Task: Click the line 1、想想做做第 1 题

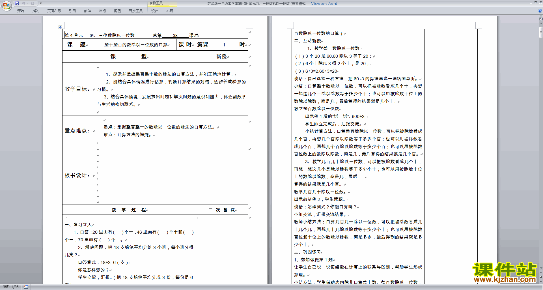Action: click(x=313, y=260)
